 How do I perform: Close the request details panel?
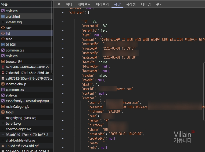pos(59,4)
